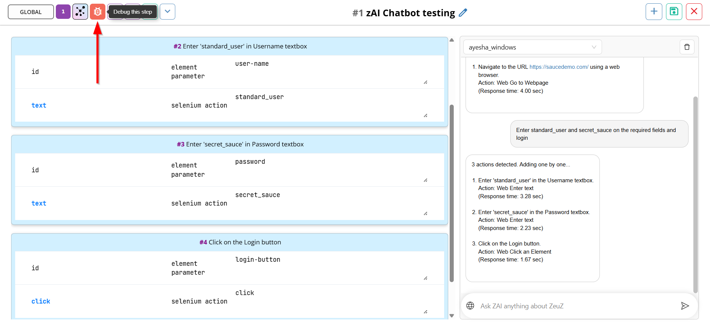Click the blue 'click' action field in step #4
Image resolution: width=710 pixels, height=332 pixels.
pyautogui.click(x=41, y=301)
